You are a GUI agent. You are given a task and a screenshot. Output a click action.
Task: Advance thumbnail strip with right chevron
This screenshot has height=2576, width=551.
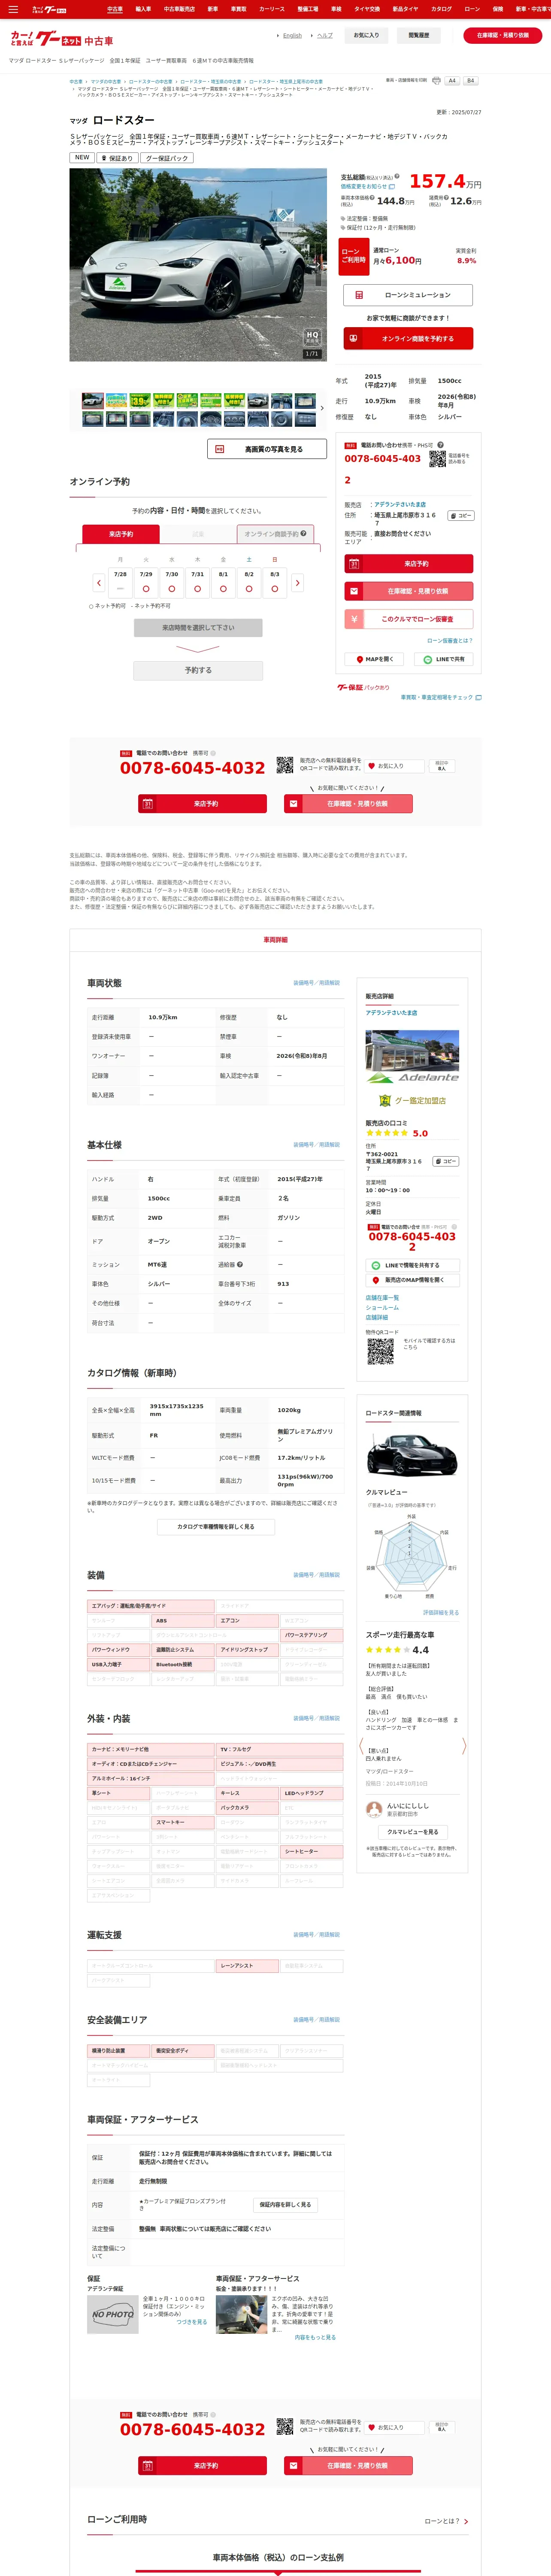321,408
